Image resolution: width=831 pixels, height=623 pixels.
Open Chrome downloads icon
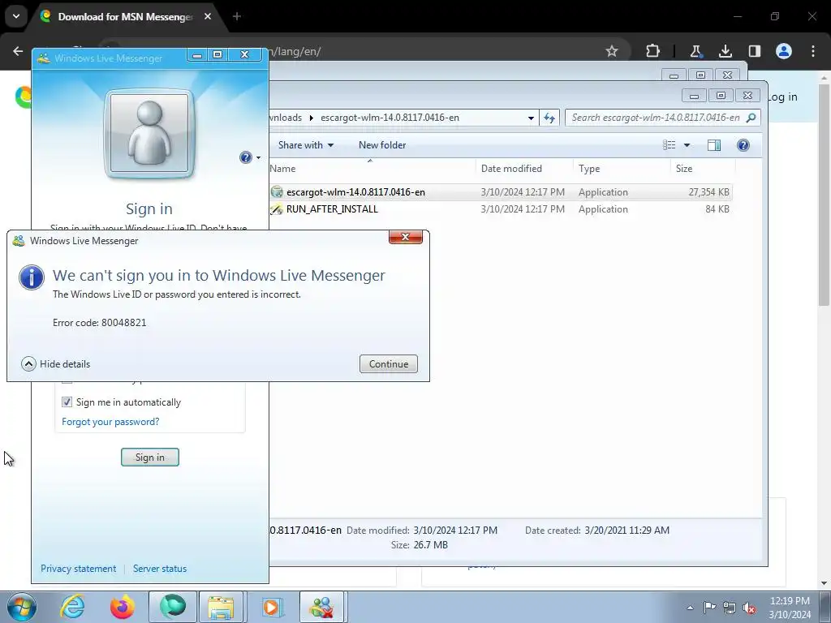(x=725, y=51)
